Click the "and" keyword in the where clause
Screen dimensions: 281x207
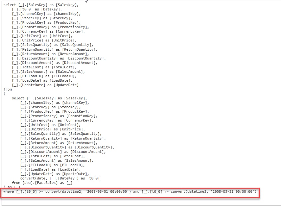136,191
